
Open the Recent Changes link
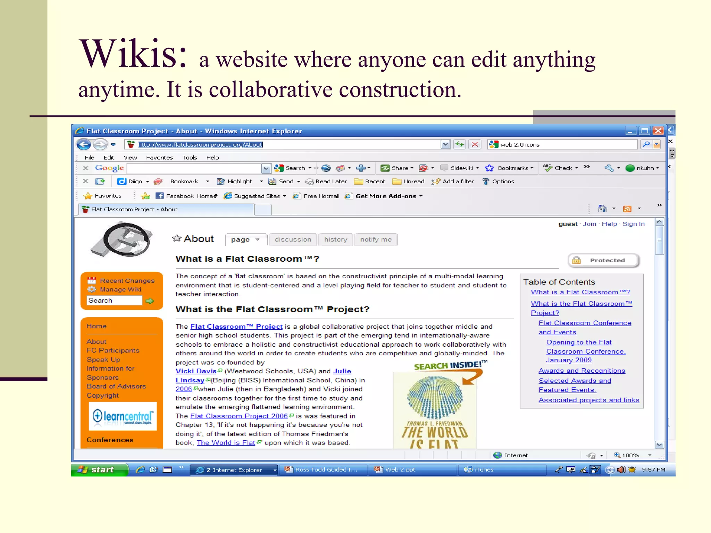127,280
